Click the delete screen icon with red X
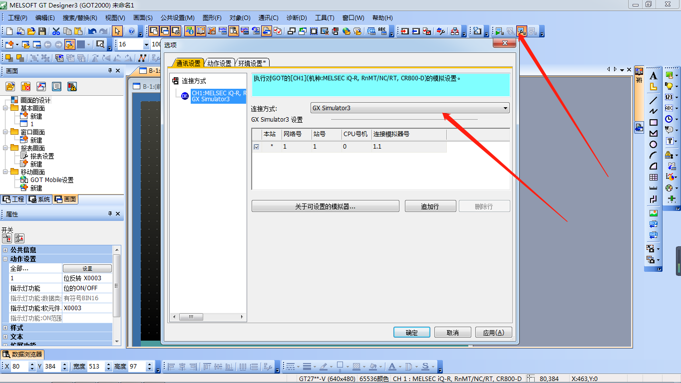This screenshot has height=383, width=681. 26,86
